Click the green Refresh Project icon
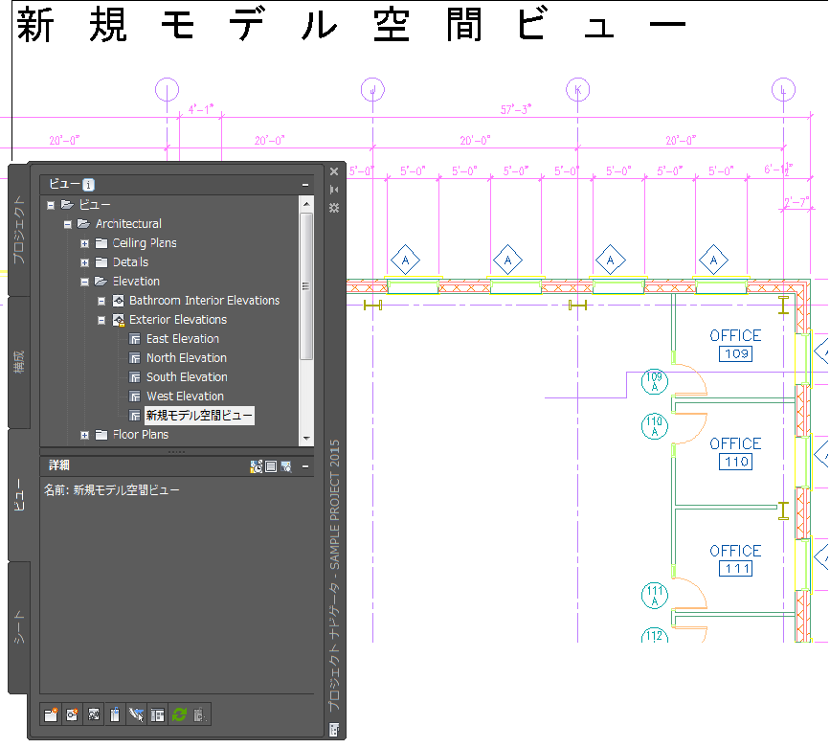The image size is (830, 748). click(179, 714)
